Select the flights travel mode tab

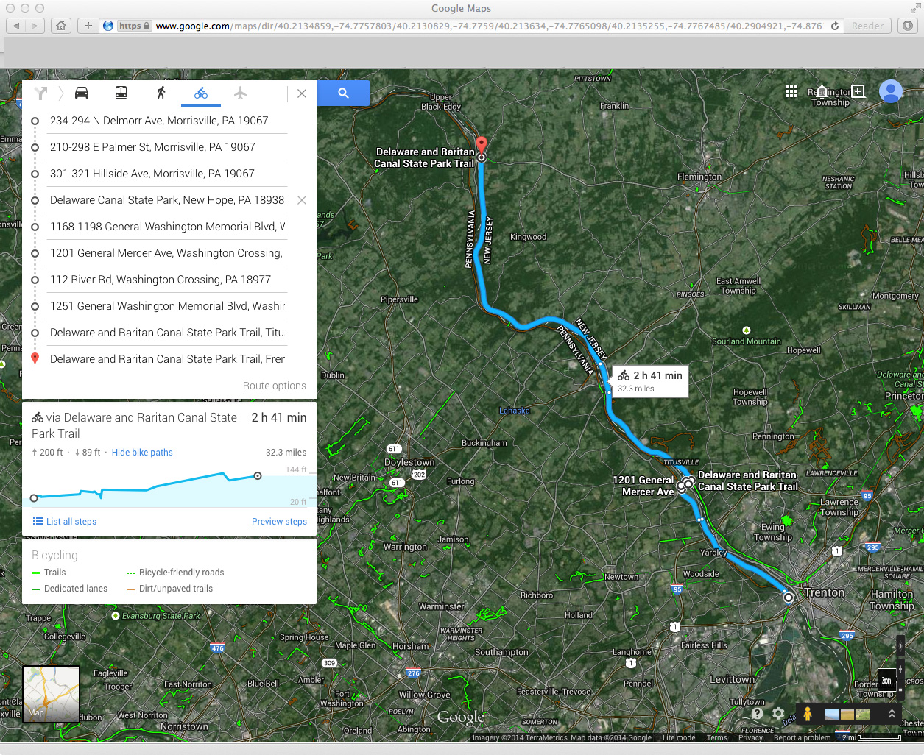point(240,93)
